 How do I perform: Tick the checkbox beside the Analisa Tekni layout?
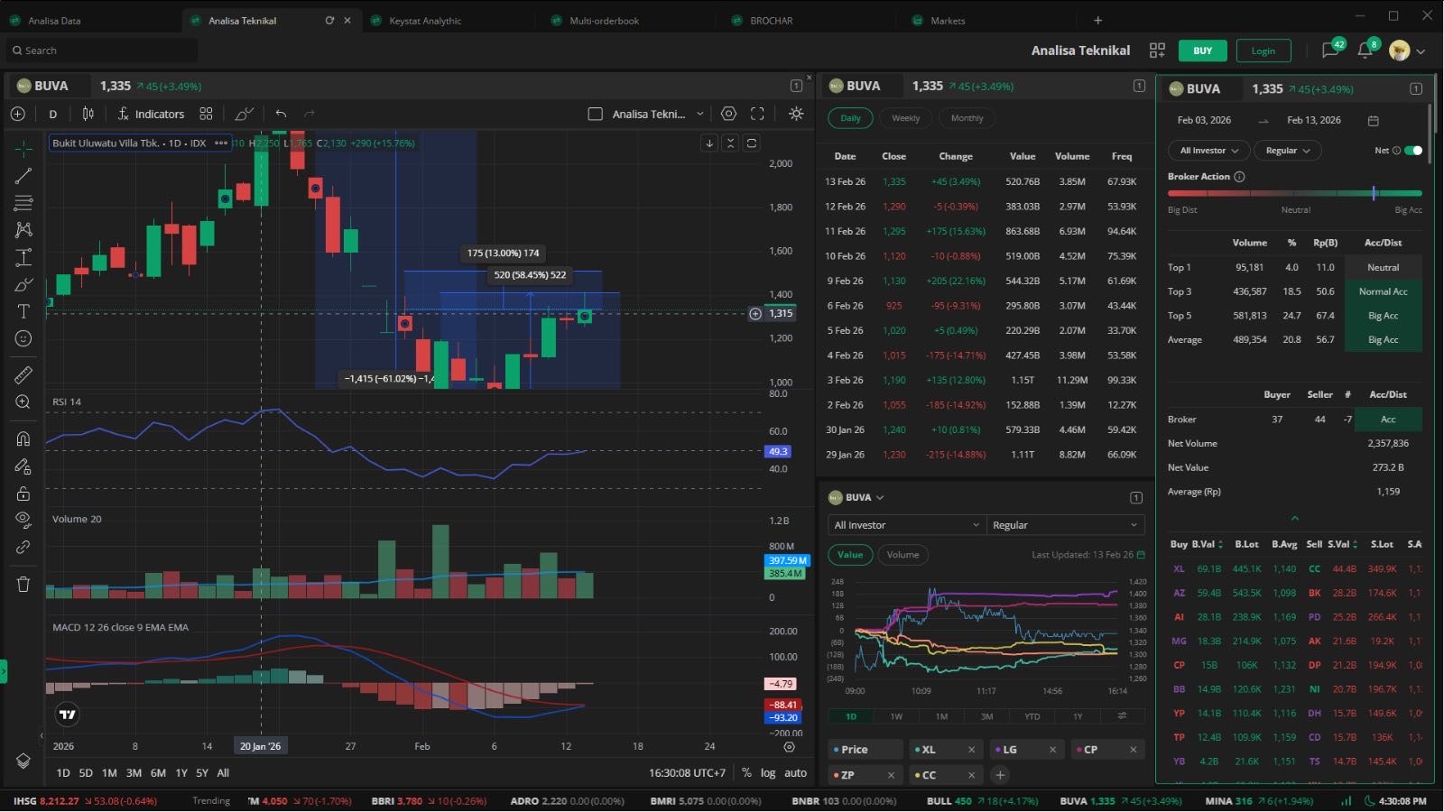pos(595,114)
